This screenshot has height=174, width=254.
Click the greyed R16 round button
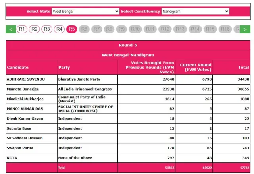click(225, 29)
